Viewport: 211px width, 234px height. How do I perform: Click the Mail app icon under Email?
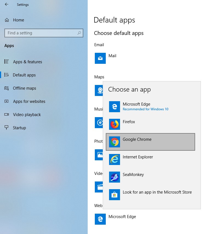tap(100, 58)
